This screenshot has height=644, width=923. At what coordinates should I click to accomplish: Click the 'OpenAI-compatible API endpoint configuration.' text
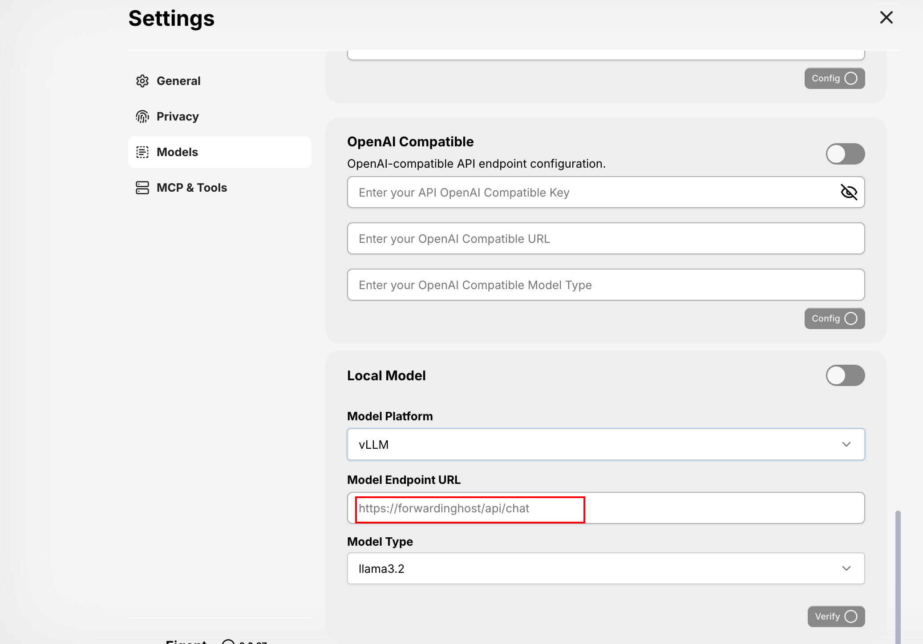(476, 164)
